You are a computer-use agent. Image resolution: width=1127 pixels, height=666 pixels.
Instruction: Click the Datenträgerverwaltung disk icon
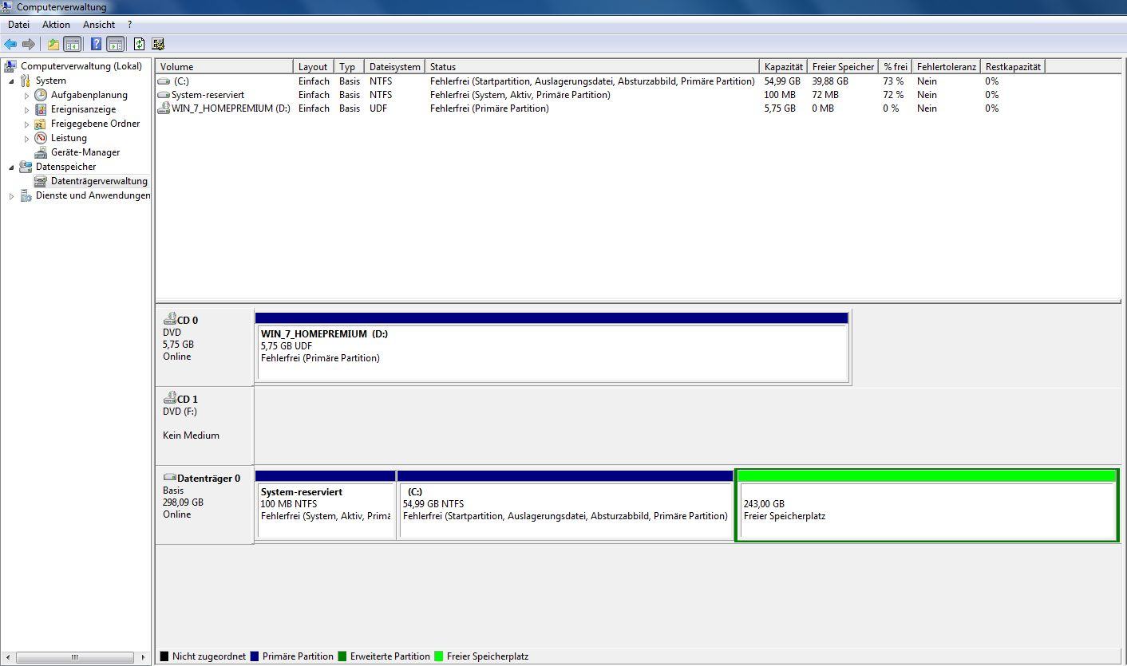tap(41, 181)
